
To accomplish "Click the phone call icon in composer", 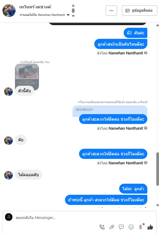I will click(102, 227).
